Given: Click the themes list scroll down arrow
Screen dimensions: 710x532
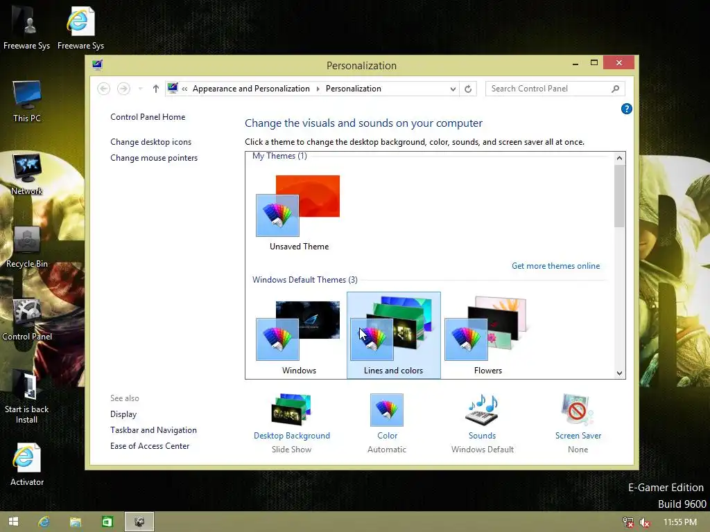Looking at the screenshot, I should click(619, 373).
